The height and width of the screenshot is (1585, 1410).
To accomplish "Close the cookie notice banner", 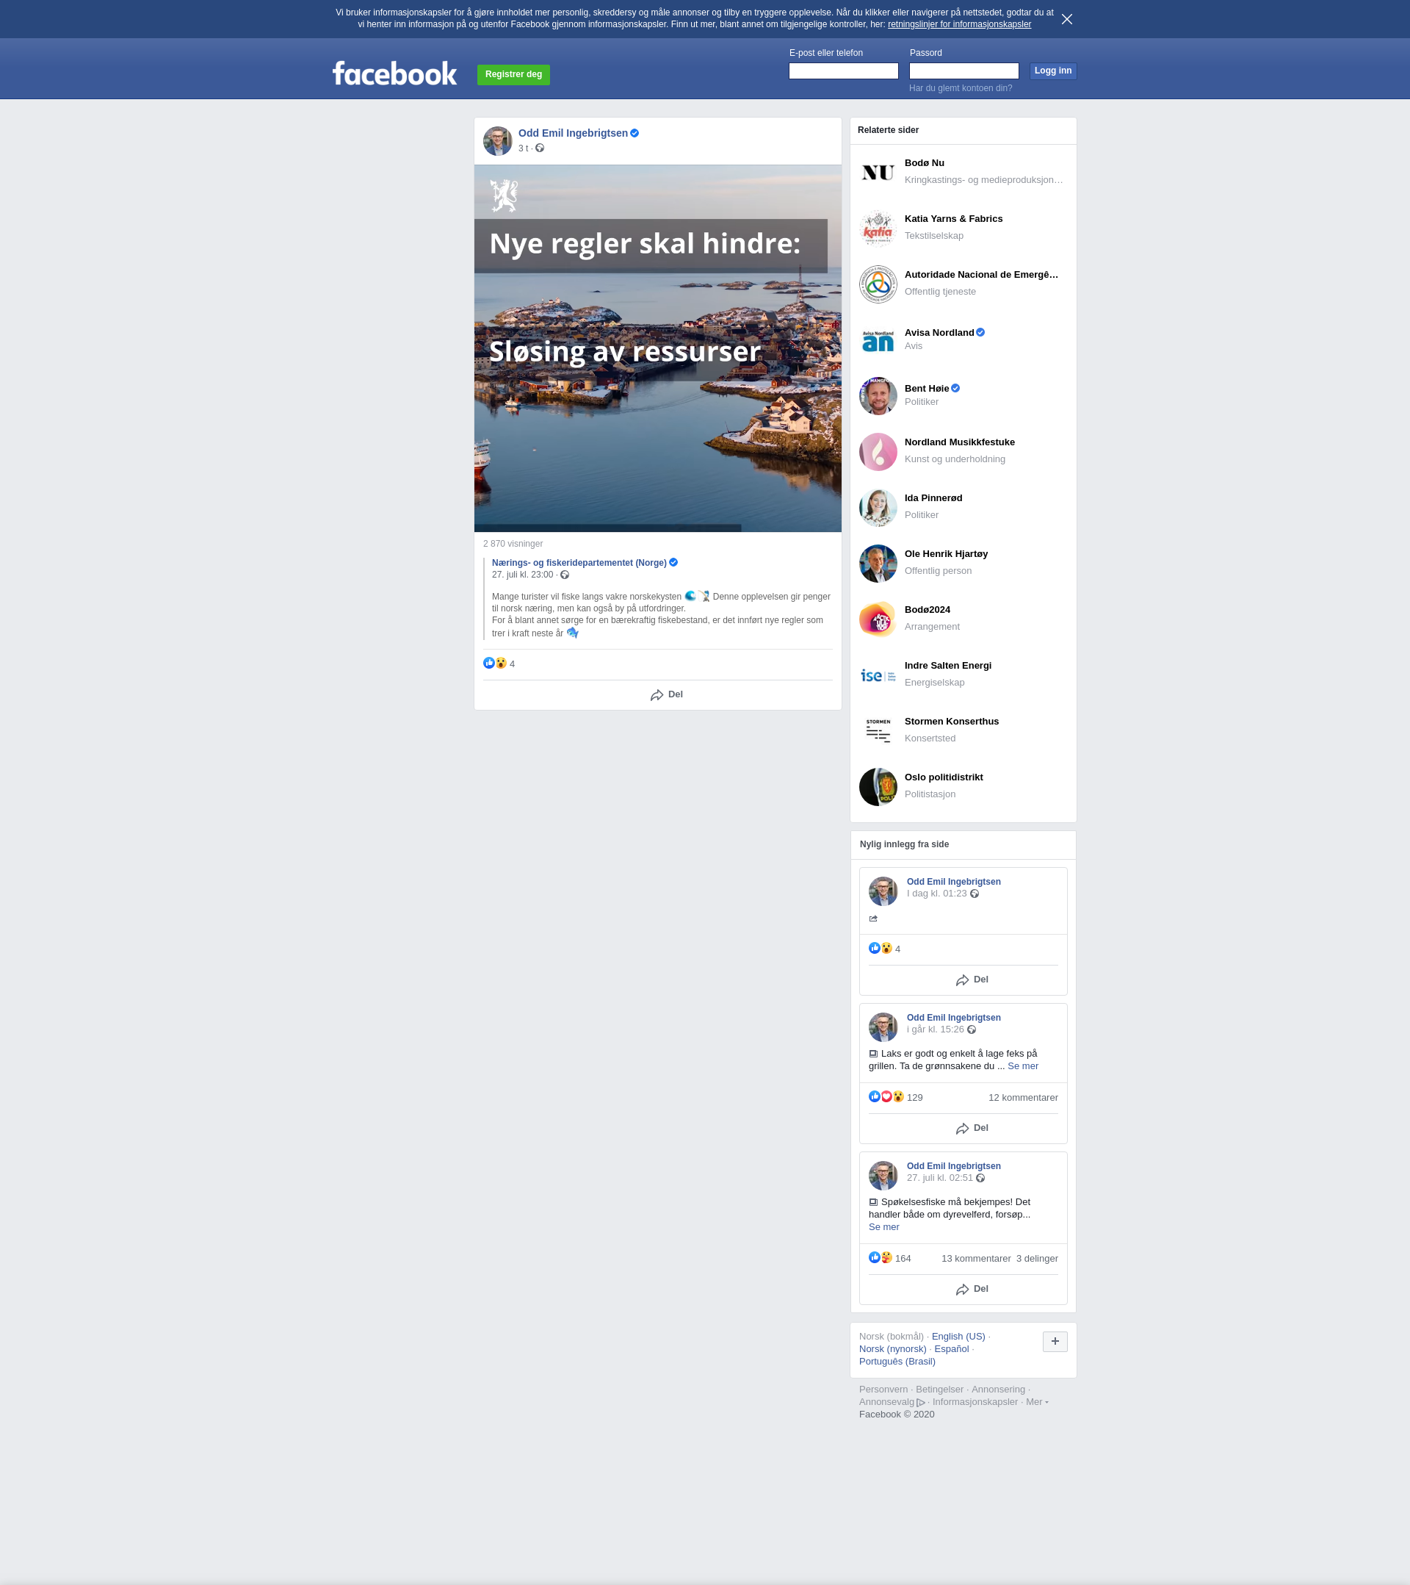I will (x=1066, y=19).
